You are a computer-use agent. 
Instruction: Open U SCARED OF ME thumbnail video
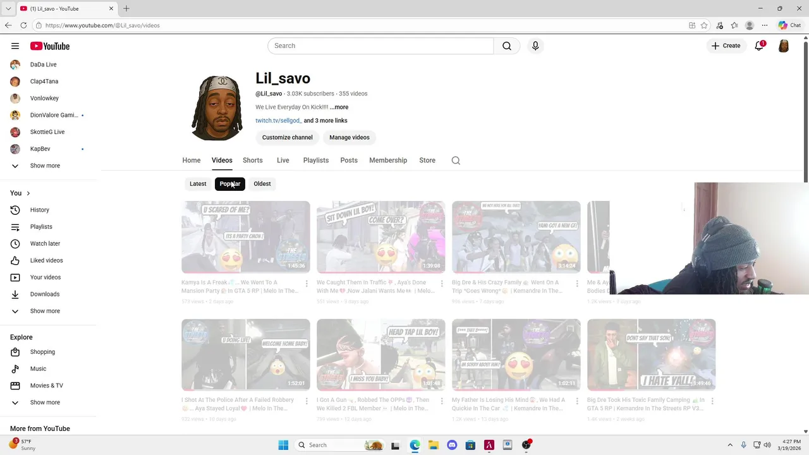coord(246,237)
